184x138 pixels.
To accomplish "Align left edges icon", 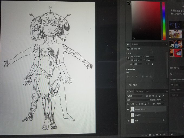I will click(128, 77).
